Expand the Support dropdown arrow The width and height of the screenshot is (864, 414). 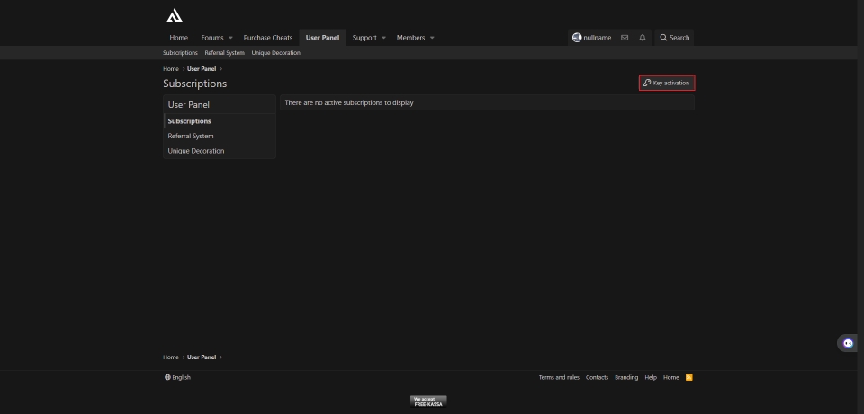point(383,38)
